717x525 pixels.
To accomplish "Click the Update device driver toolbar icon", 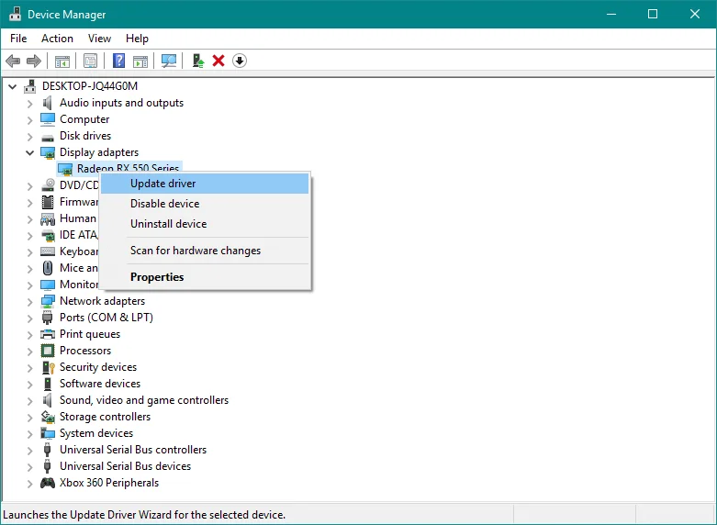I will 198,61.
